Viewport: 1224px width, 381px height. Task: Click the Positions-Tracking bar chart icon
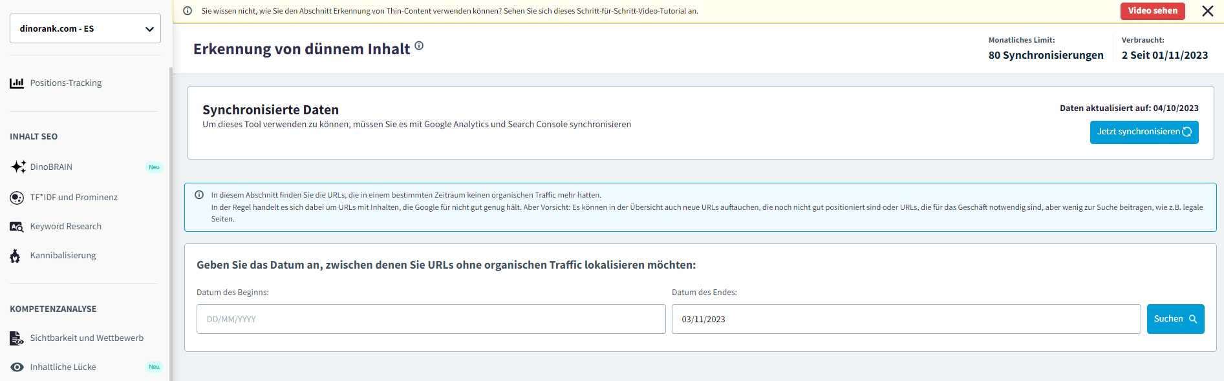(x=17, y=83)
